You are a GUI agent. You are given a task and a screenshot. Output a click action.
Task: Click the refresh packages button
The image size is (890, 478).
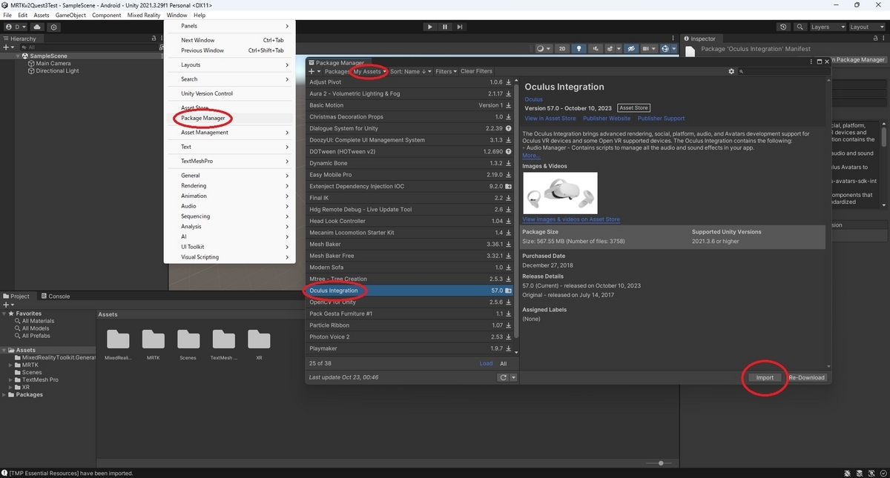point(503,377)
